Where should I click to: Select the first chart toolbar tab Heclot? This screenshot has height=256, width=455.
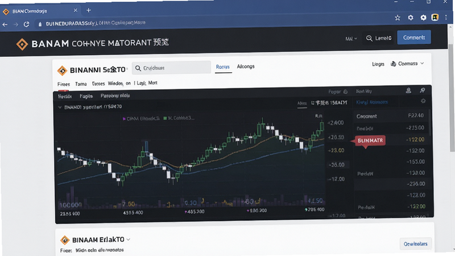pyautogui.click(x=65, y=96)
